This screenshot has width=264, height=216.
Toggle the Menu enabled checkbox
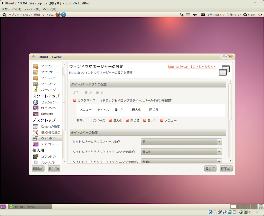162,120
